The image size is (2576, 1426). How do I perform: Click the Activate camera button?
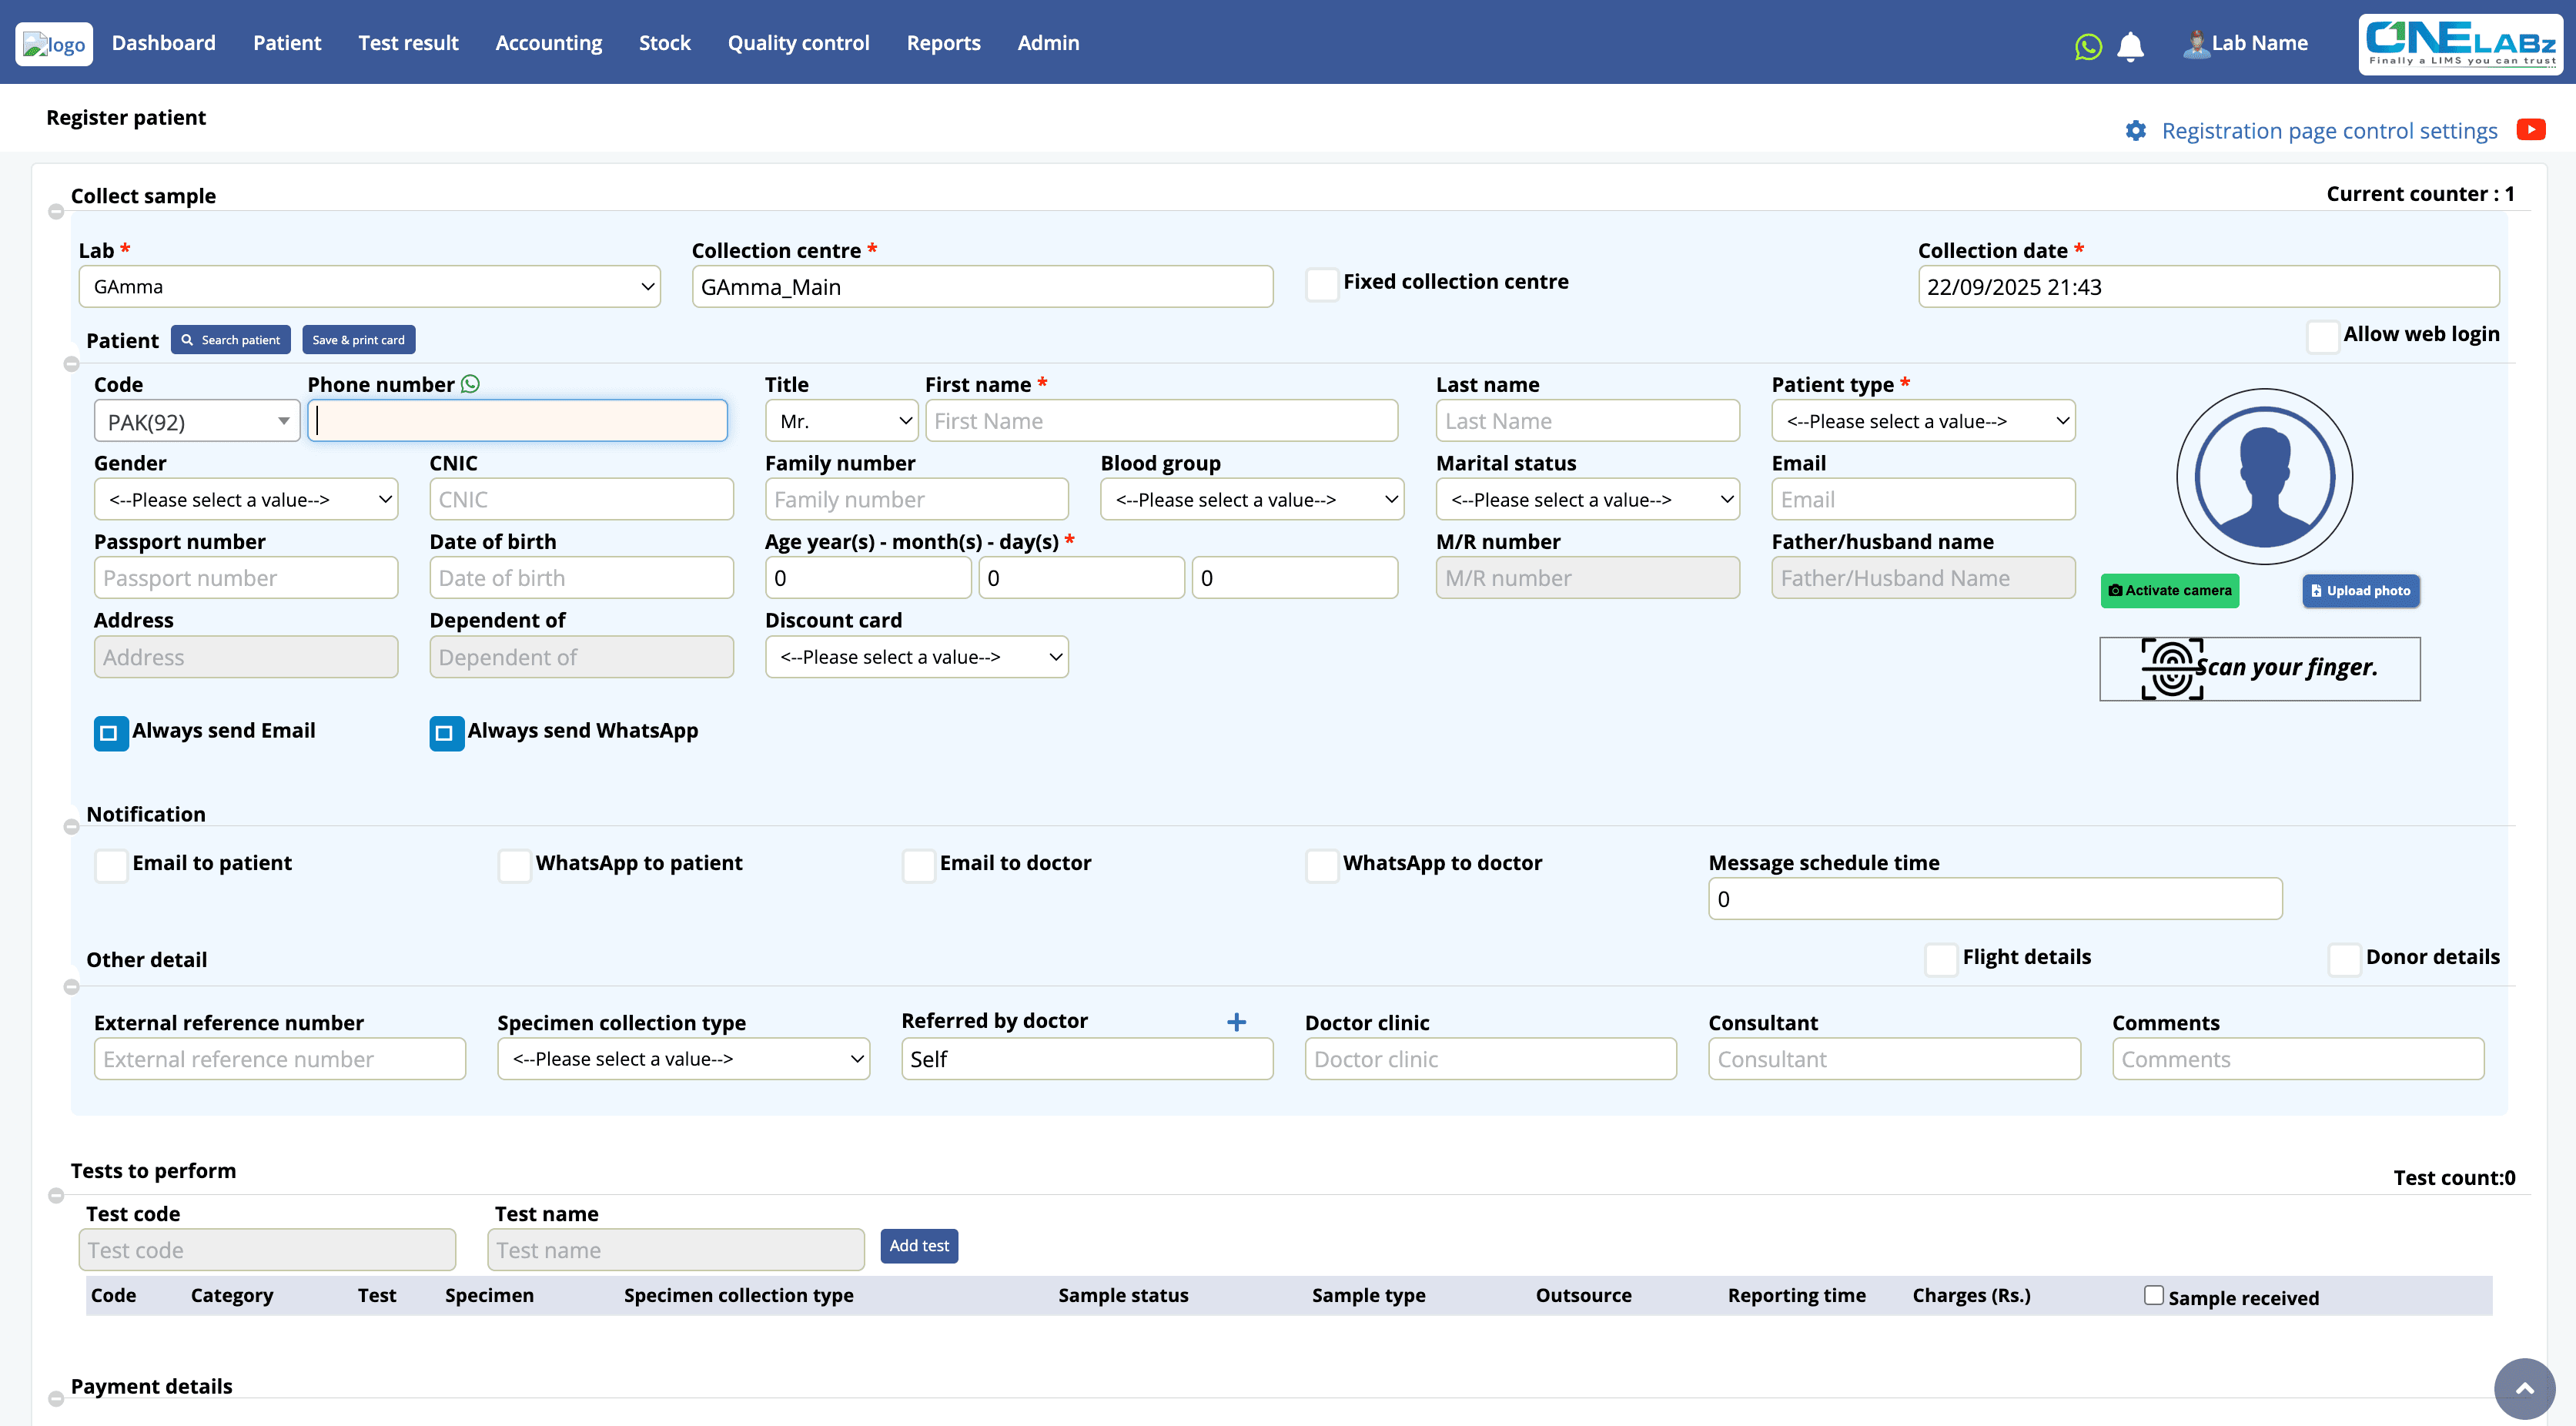(x=2169, y=591)
